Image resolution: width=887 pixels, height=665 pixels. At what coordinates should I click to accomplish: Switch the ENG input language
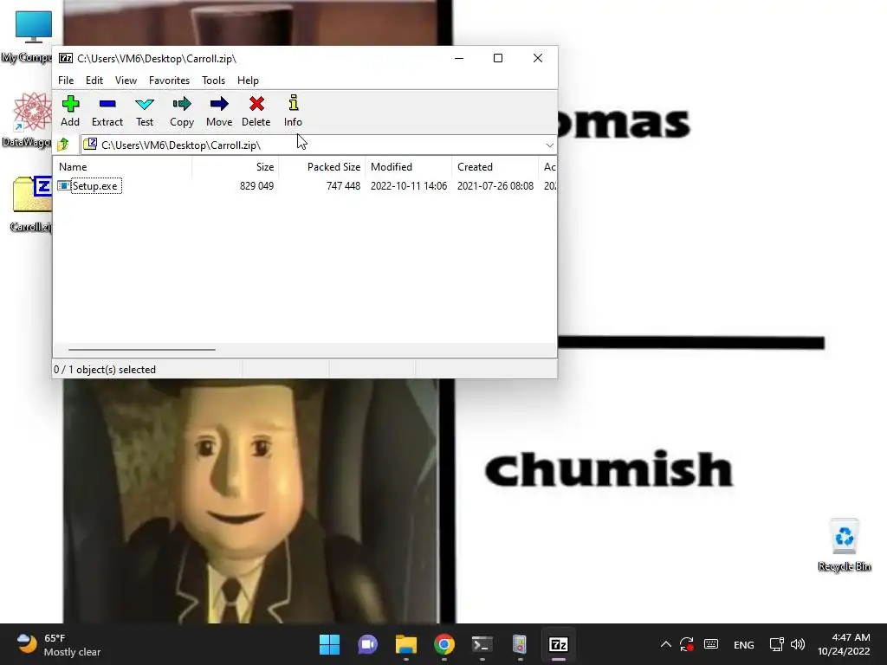743,644
